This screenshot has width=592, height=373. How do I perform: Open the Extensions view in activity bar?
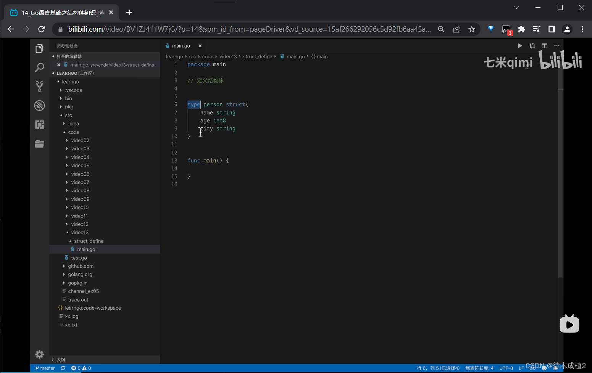(39, 124)
